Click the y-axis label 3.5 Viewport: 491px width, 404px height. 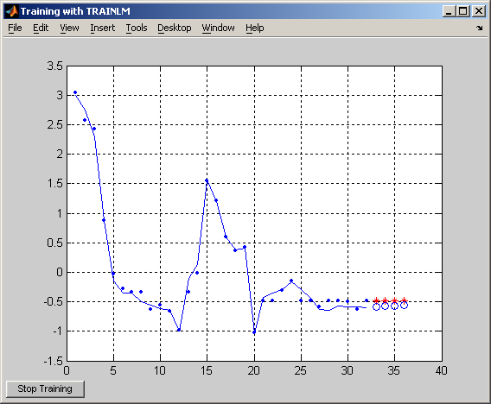54,66
